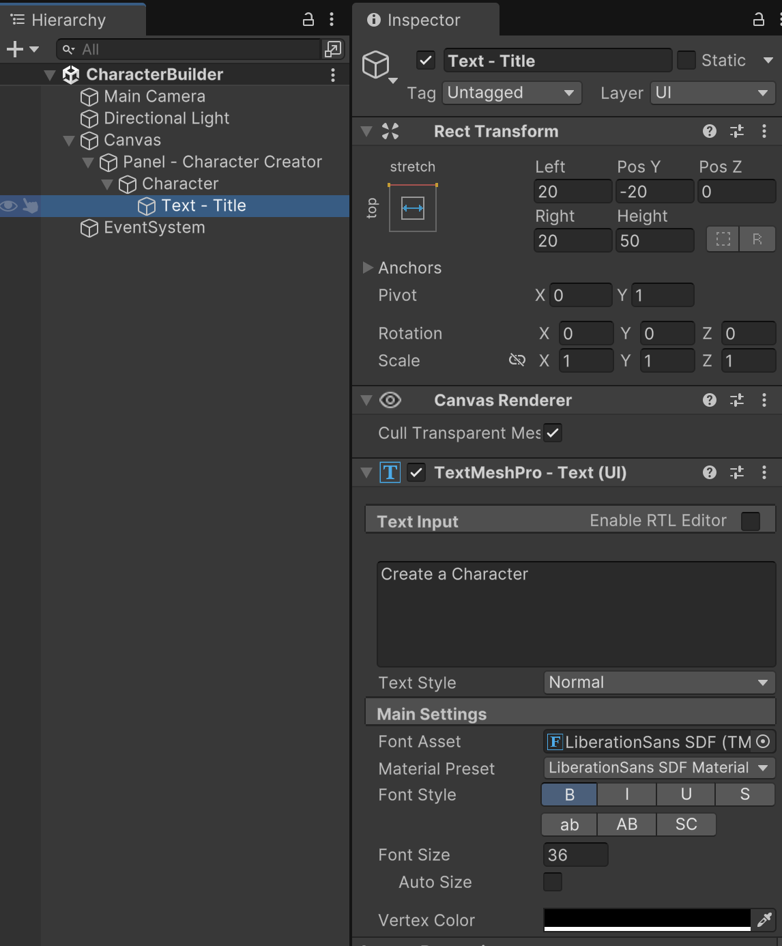Screen dimensions: 782x946
Task: Select the Hierarchy tab
Action: tap(68, 20)
